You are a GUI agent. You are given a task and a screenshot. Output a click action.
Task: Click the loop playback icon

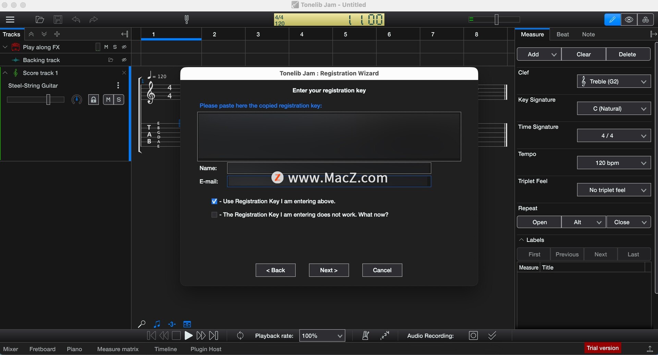pyautogui.click(x=240, y=336)
